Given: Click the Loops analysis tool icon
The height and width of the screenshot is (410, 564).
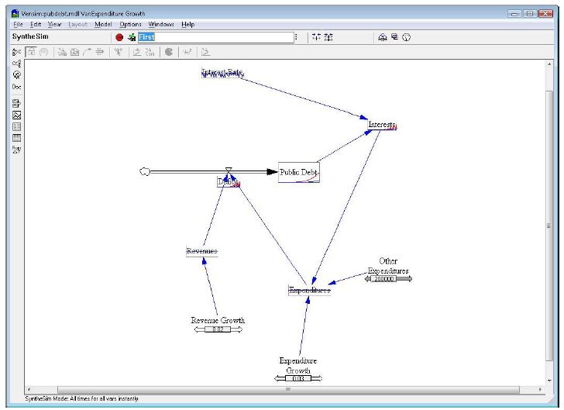Looking at the screenshot, I should tap(17, 76).
